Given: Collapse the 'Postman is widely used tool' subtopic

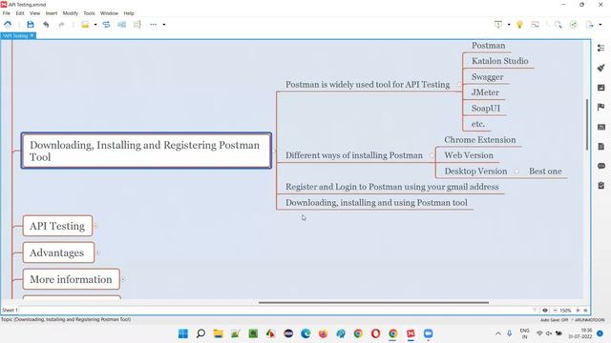Looking at the screenshot, I should [459, 85].
